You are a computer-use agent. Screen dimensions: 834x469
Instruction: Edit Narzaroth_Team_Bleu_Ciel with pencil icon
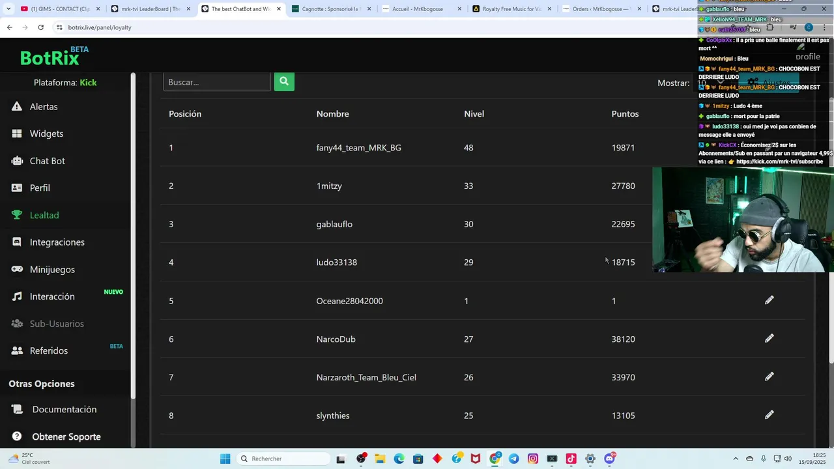[769, 377]
